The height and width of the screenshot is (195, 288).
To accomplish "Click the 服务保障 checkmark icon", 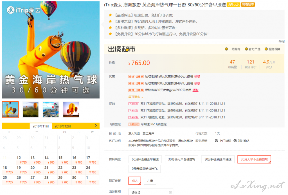I will pos(266,49).
